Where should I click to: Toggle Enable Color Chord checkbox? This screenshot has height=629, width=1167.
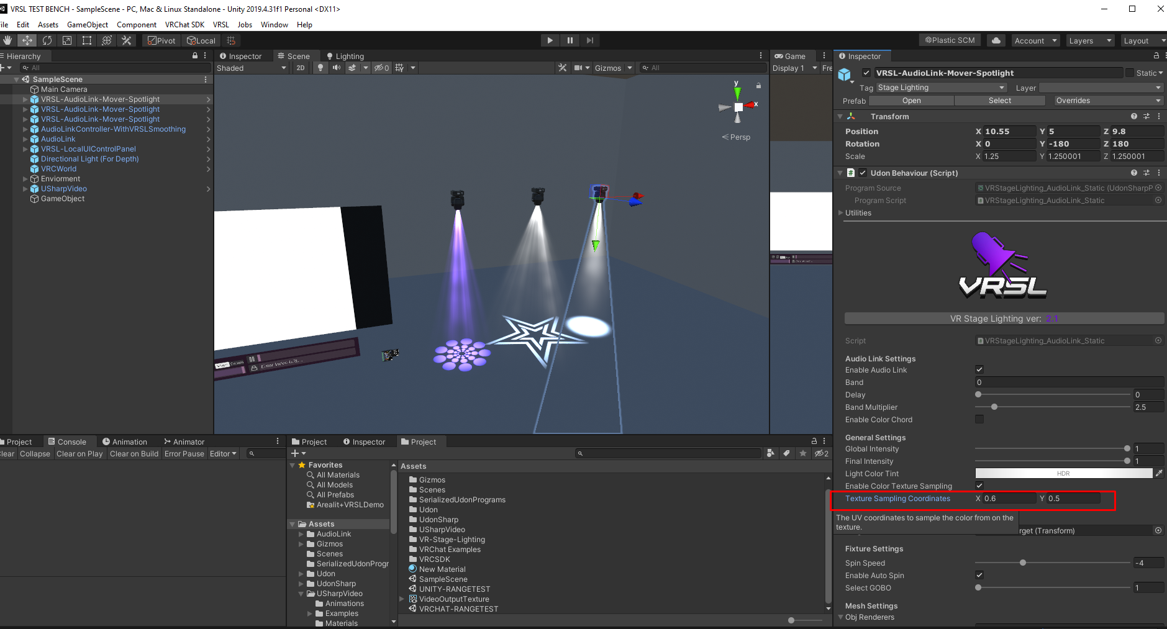979,419
